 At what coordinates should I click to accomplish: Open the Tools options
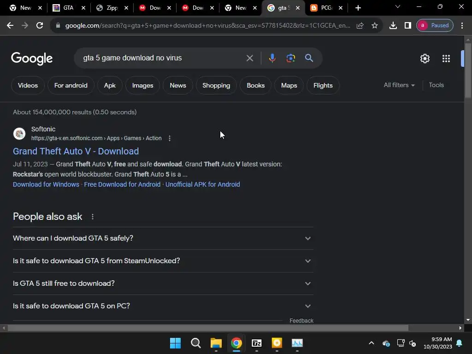point(436,85)
